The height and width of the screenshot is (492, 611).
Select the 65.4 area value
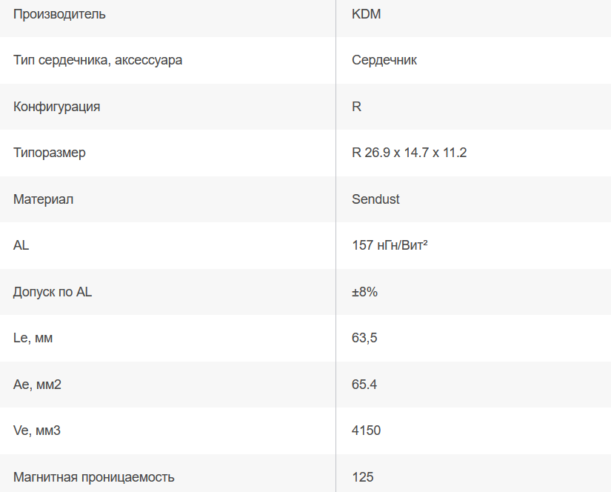364,385
